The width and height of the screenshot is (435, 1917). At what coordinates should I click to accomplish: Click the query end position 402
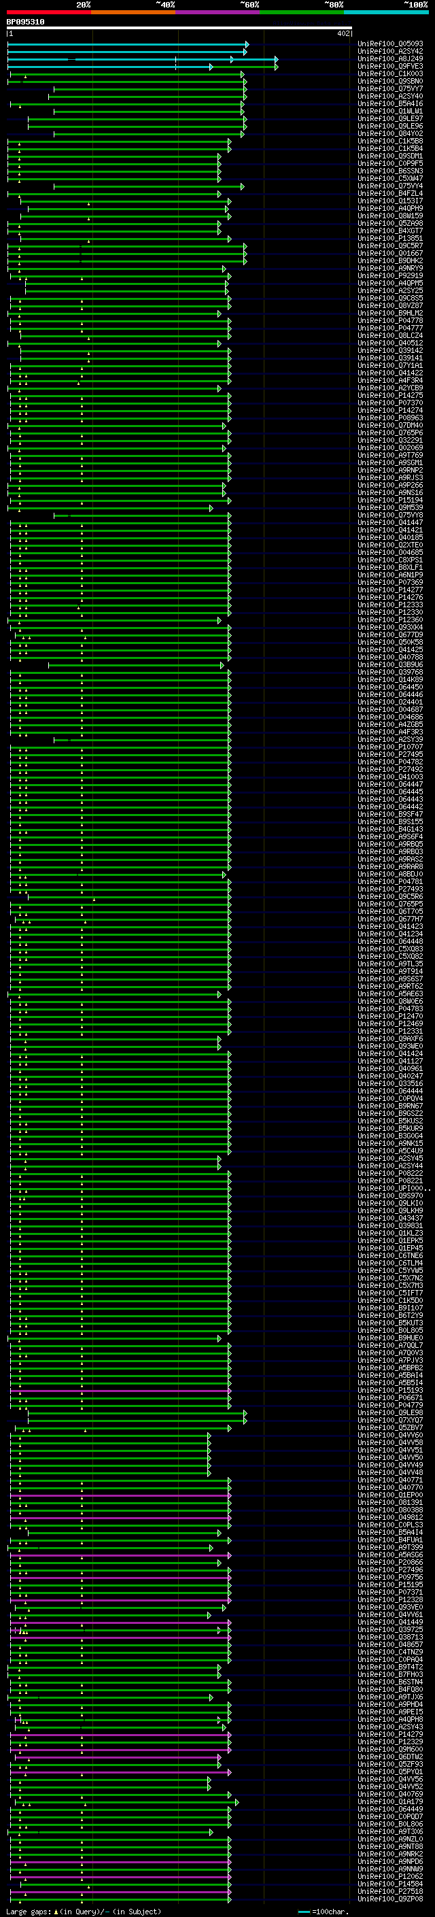pos(343,33)
